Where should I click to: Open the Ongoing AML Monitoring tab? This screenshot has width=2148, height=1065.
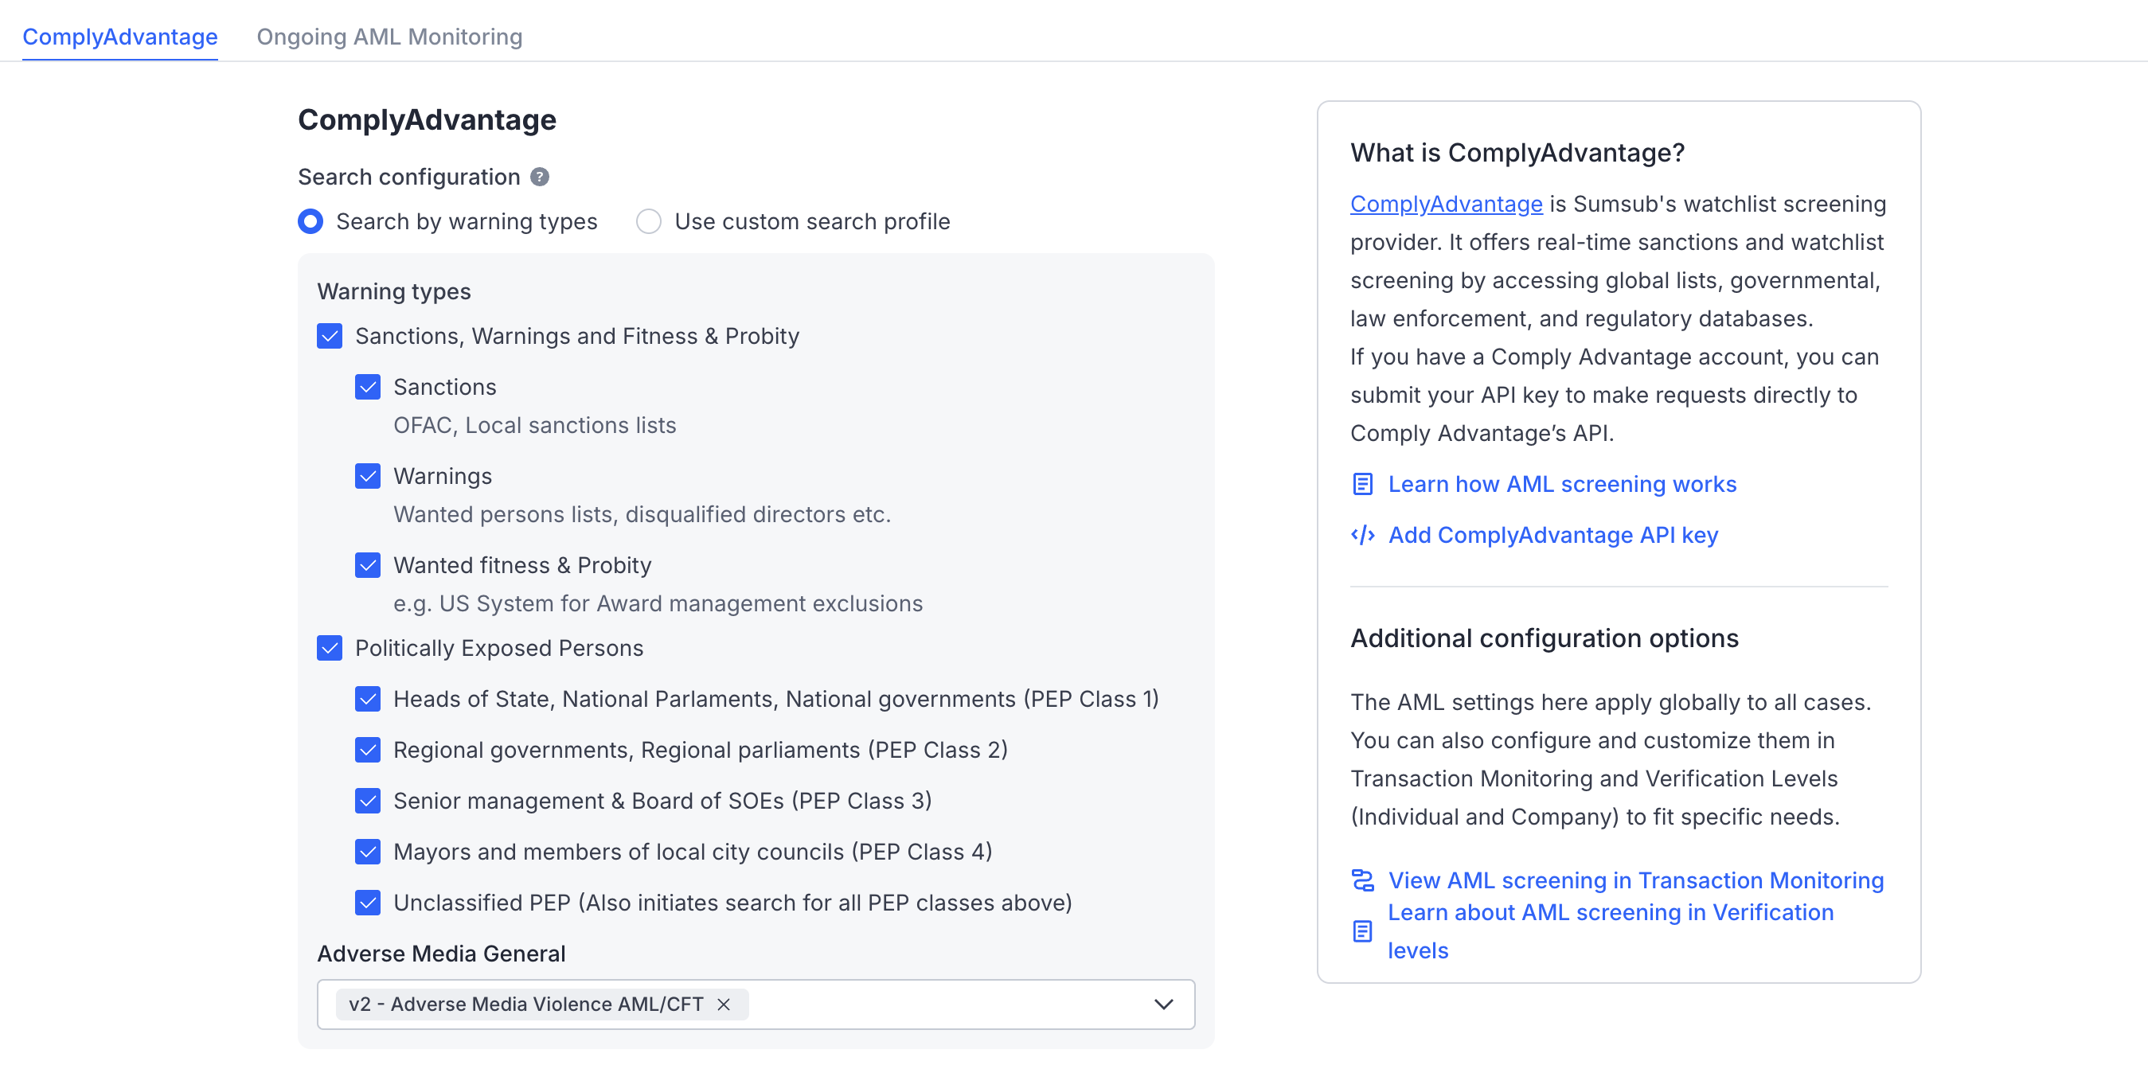389,37
